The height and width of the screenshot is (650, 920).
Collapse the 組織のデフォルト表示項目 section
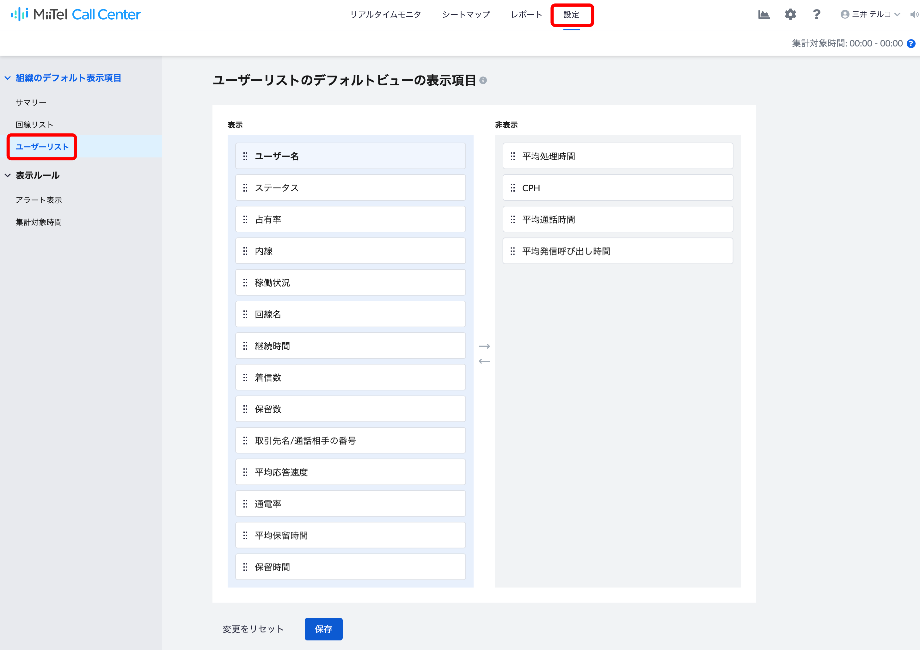pyautogui.click(x=8, y=78)
